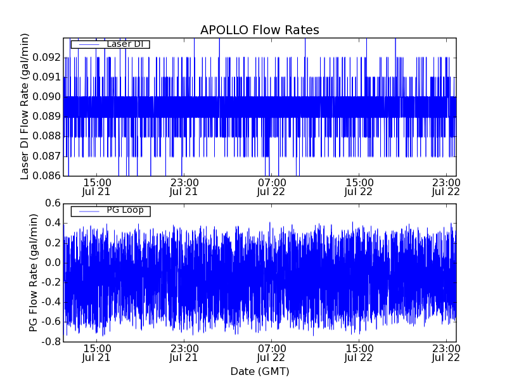The width and height of the screenshot is (507, 380).
Task: Click the blue line sample in PG Loop legend
Action: [x=89, y=212]
